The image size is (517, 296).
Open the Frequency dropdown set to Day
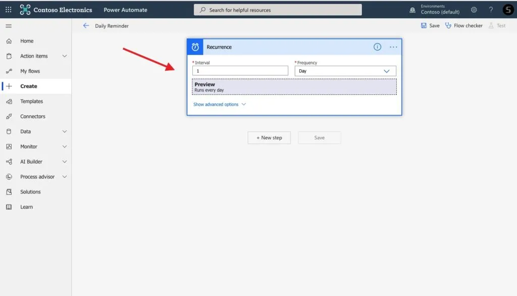(345, 71)
